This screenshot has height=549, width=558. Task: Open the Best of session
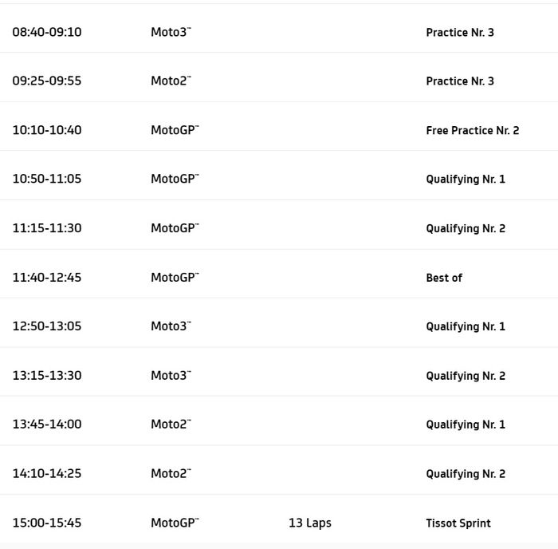click(444, 278)
